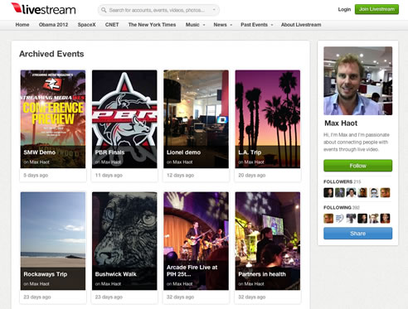Open the PBR Finals event thumbnail
The image size is (408, 309).
[124, 119]
